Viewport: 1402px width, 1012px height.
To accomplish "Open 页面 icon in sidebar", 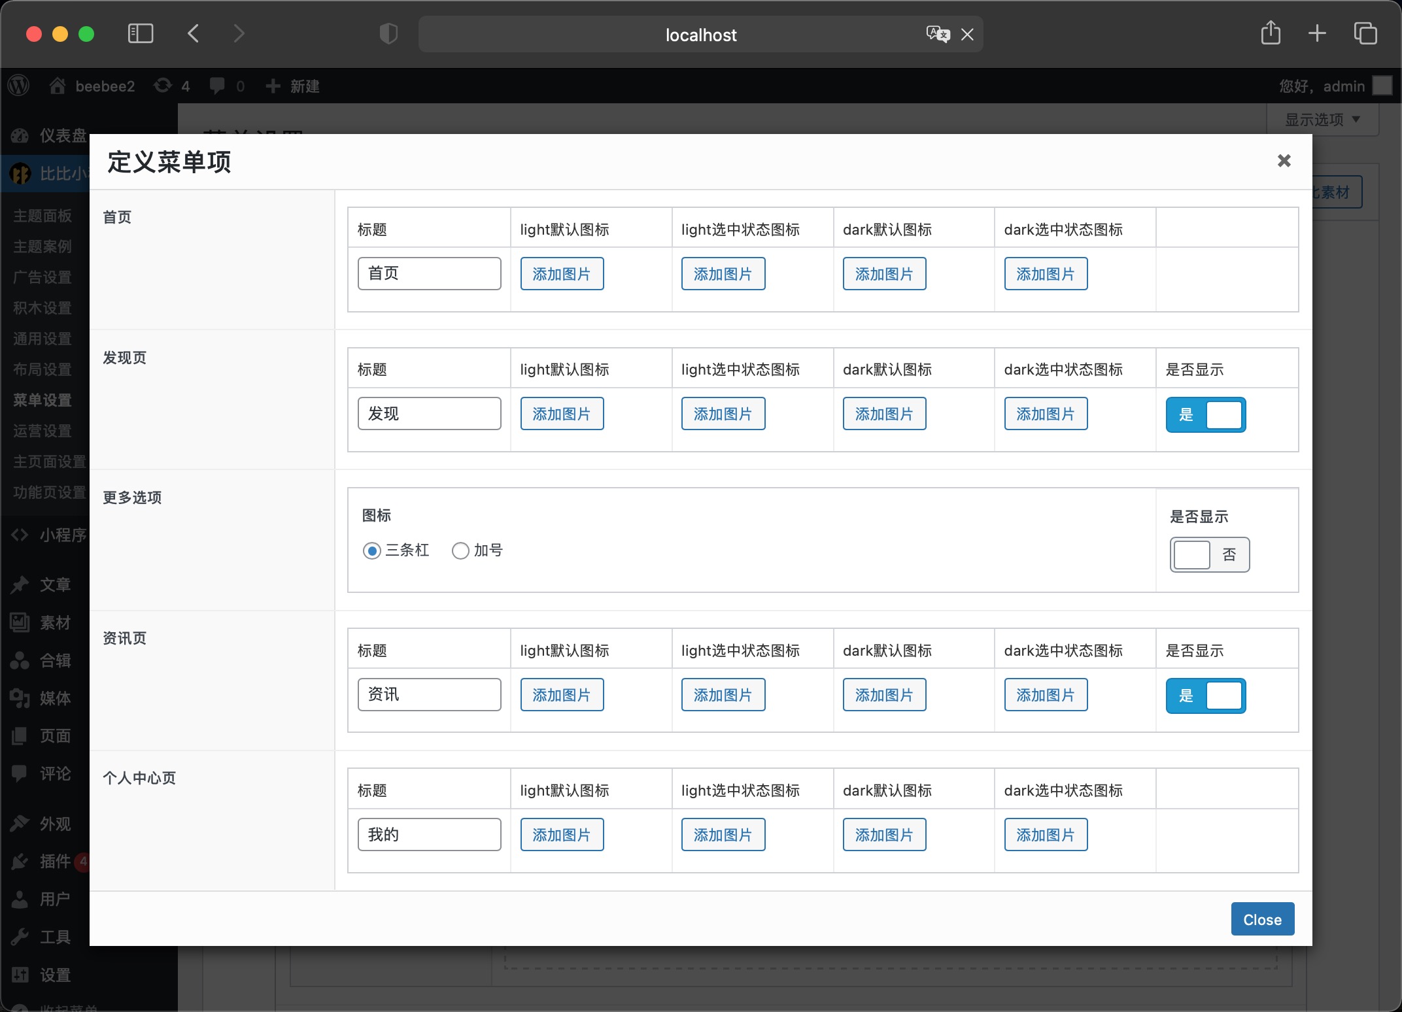I will click(20, 735).
